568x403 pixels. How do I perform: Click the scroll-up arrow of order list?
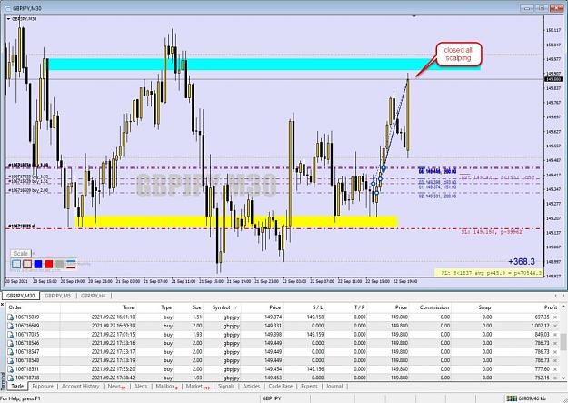click(563, 307)
